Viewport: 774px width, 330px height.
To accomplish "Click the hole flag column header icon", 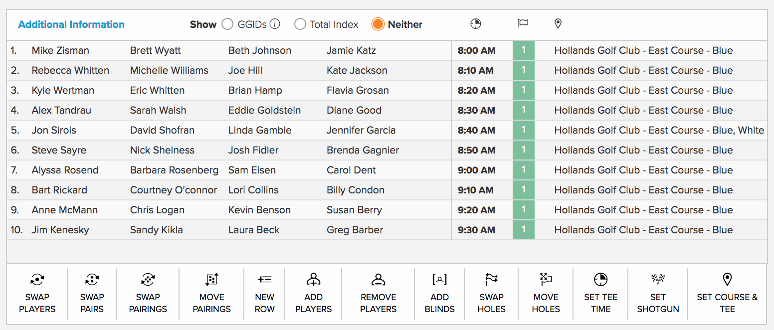I will click(523, 23).
